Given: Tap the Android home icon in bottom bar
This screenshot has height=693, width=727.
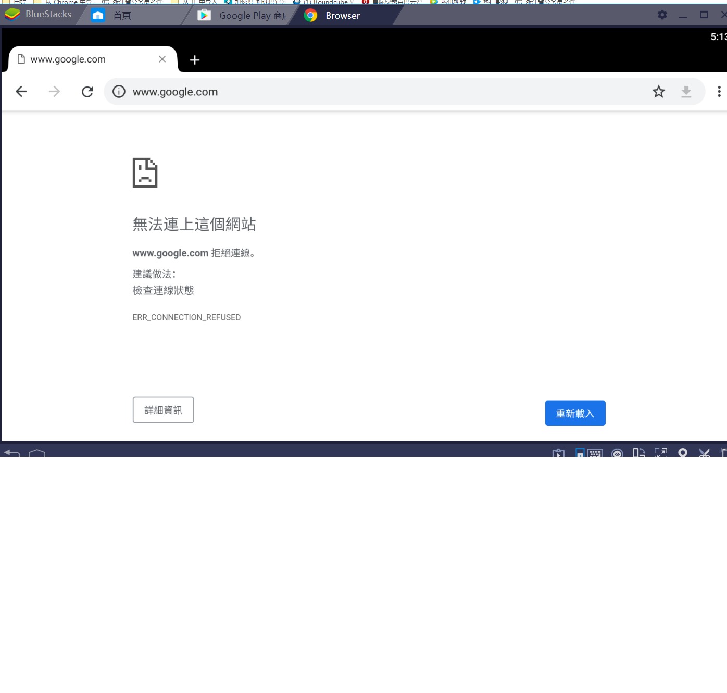Looking at the screenshot, I should coord(37,453).
